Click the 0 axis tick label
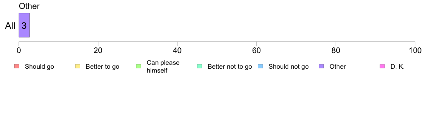This screenshot has height=131, width=425. [19, 51]
